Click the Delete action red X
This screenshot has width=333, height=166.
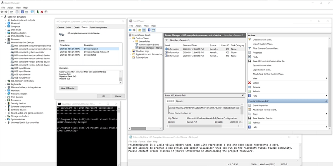pyautogui.click(x=250, y=83)
